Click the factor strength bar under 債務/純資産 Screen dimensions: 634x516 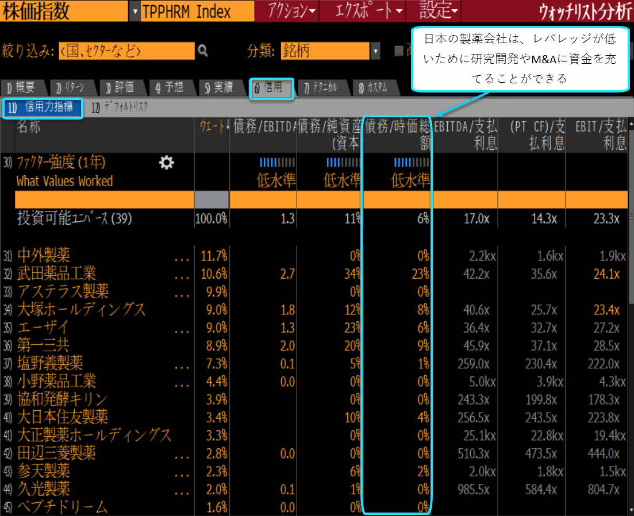344,163
